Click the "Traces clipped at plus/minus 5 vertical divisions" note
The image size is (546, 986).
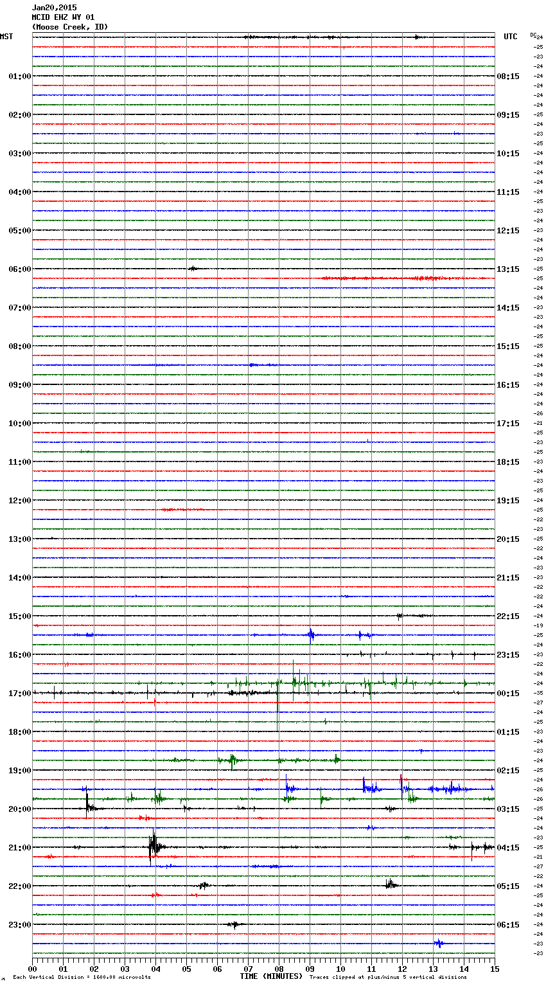(388, 978)
